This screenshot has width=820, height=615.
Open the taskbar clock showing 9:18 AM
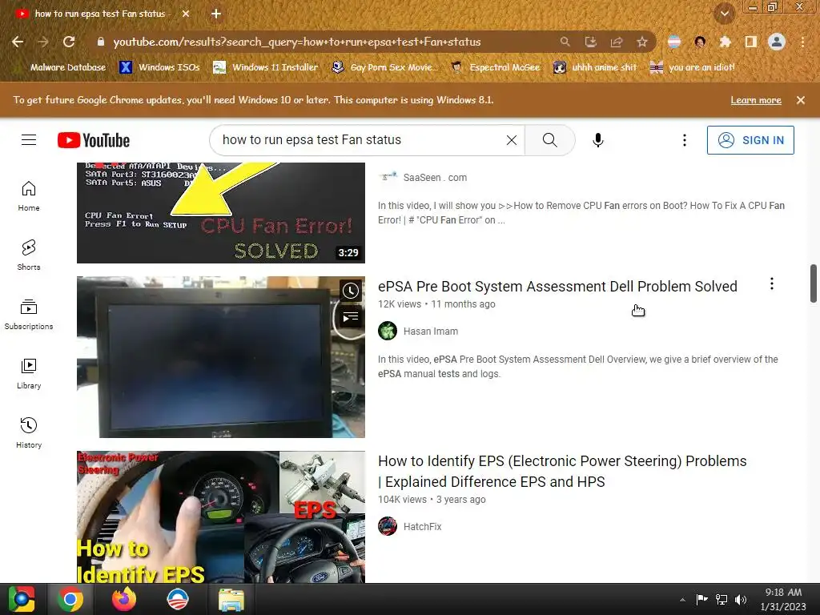pyautogui.click(x=783, y=599)
